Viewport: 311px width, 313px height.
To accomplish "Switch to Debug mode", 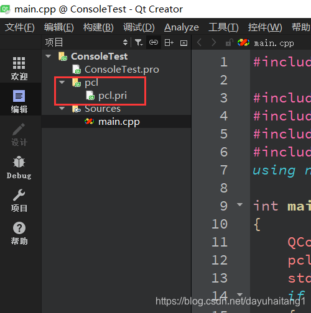I will (19, 167).
